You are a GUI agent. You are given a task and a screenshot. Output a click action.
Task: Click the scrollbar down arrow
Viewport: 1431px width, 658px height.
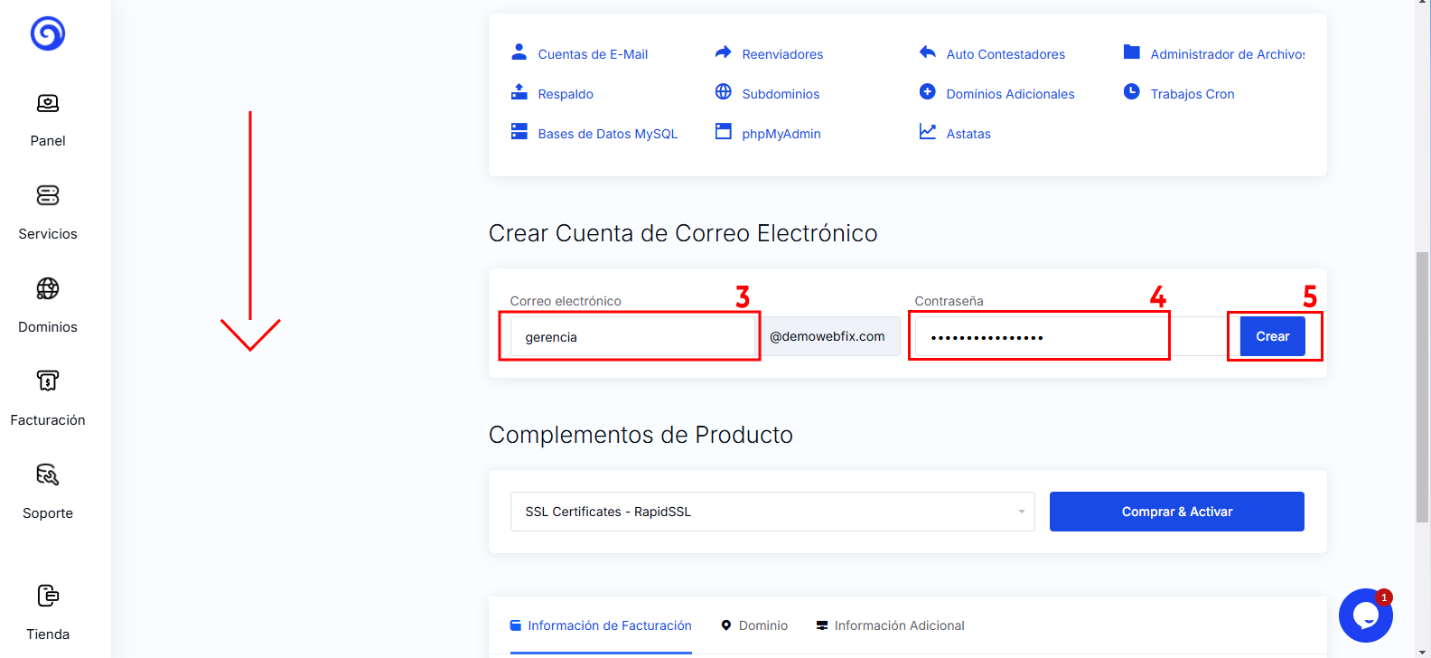[1422, 652]
